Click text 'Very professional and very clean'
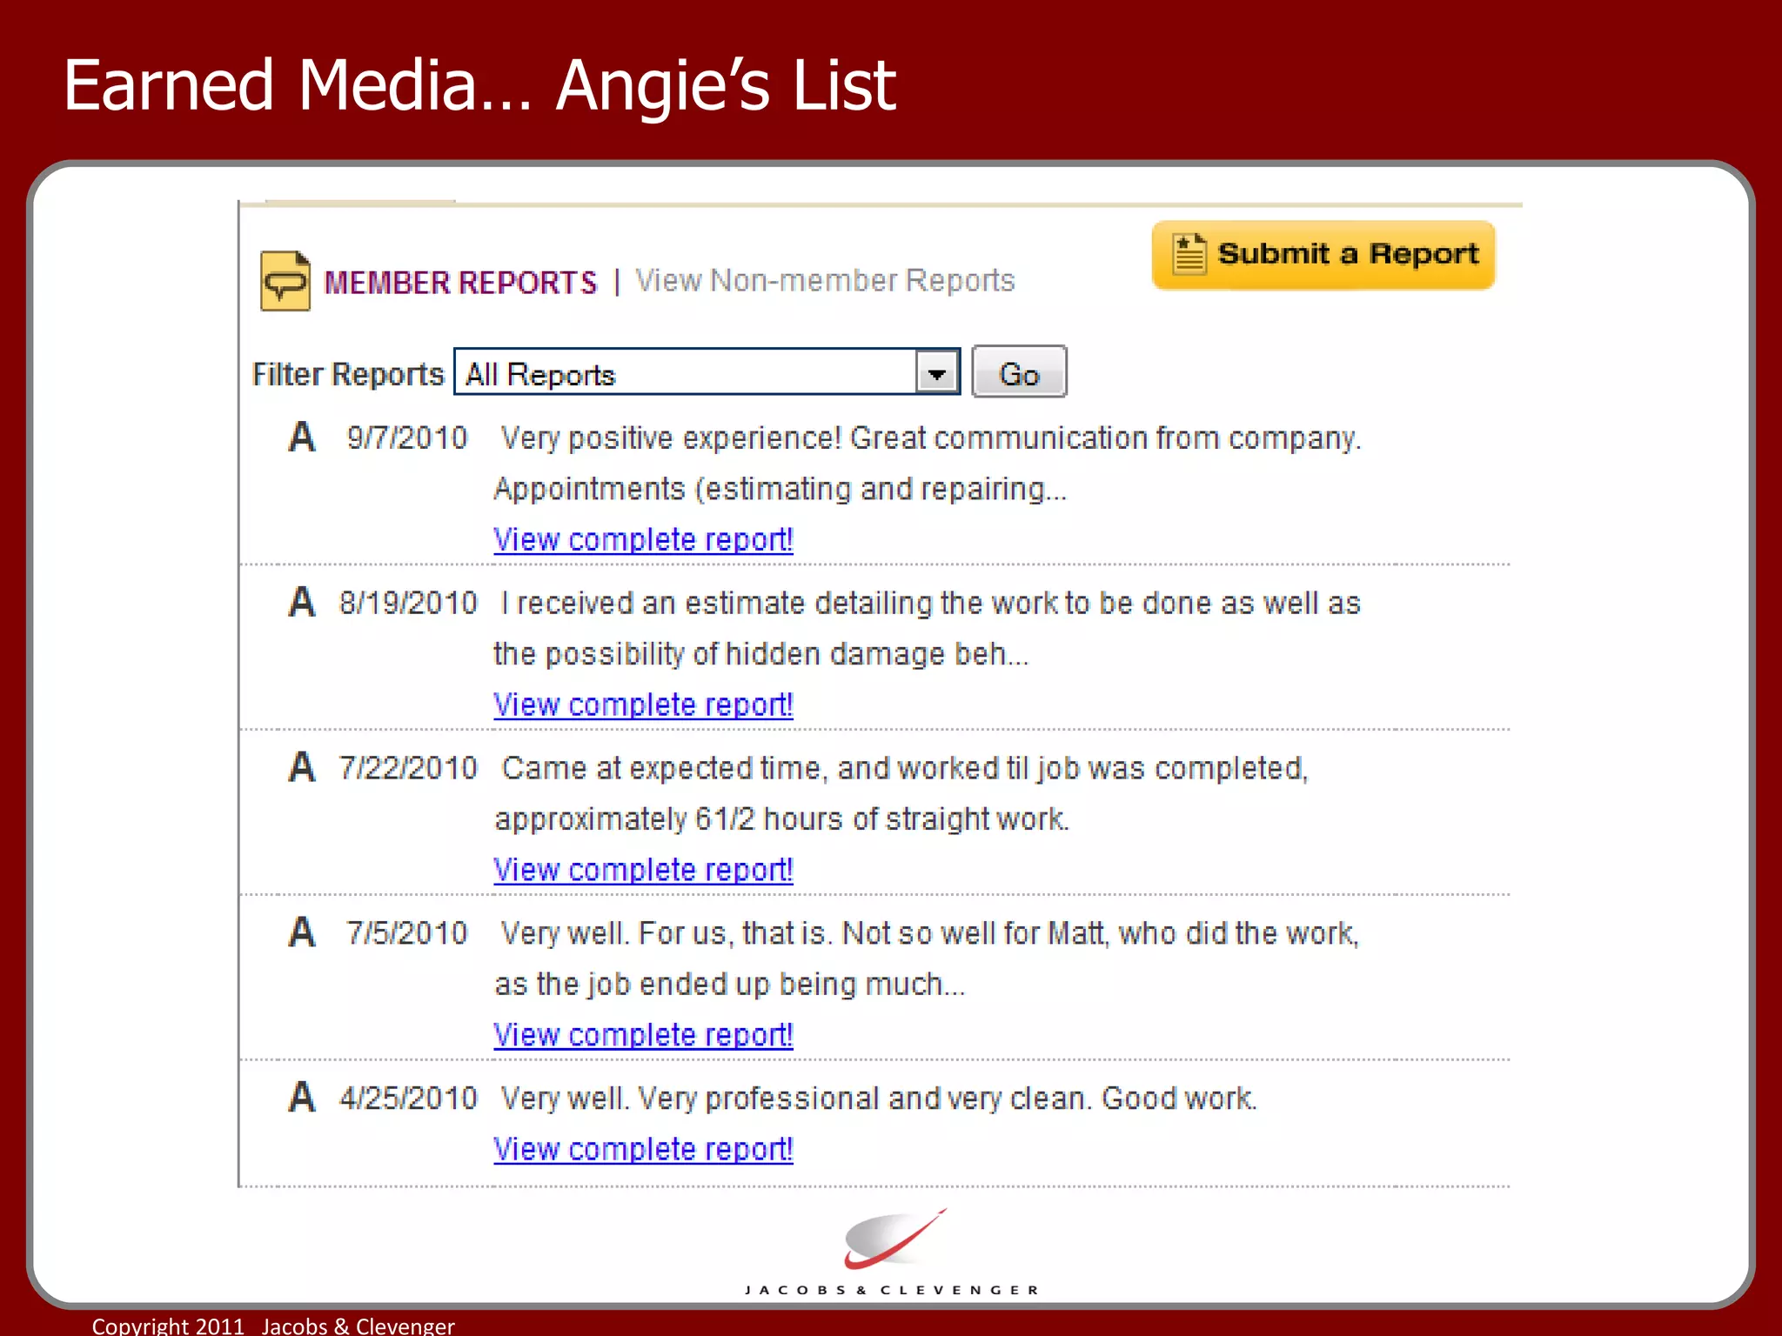Viewport: 1782px width, 1336px height. pyautogui.click(x=862, y=1099)
